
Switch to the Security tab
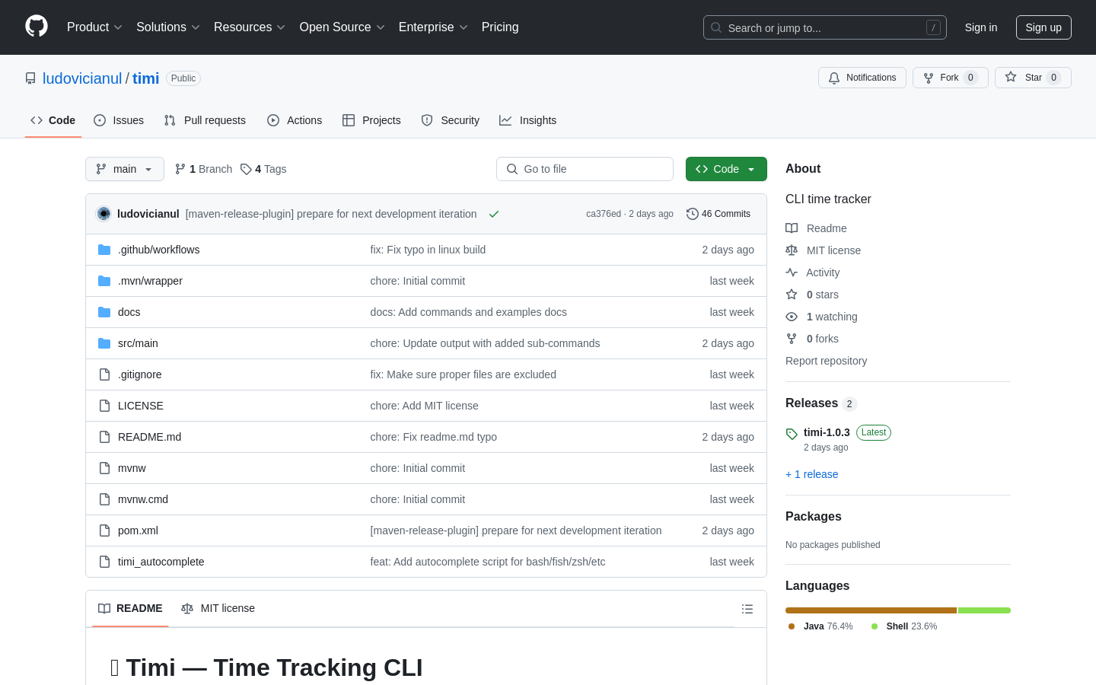pos(451,120)
